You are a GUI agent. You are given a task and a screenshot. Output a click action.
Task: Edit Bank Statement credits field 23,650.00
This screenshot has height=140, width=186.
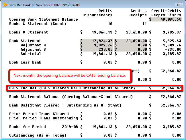[131, 41]
